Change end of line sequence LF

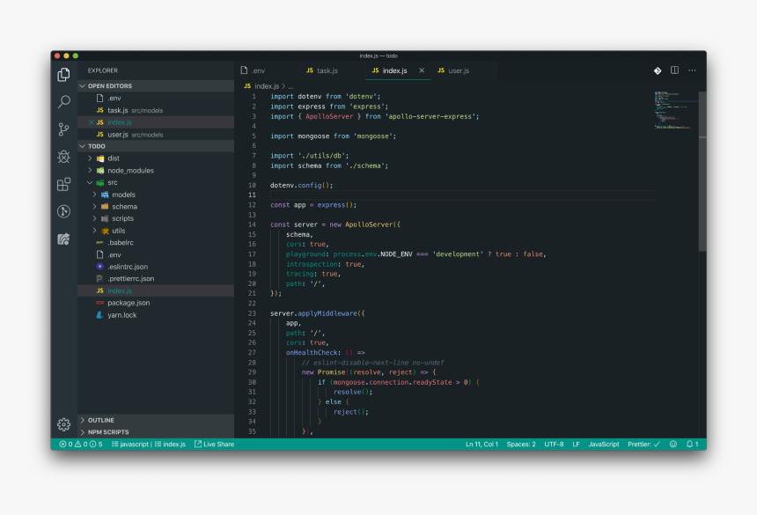tap(576, 444)
